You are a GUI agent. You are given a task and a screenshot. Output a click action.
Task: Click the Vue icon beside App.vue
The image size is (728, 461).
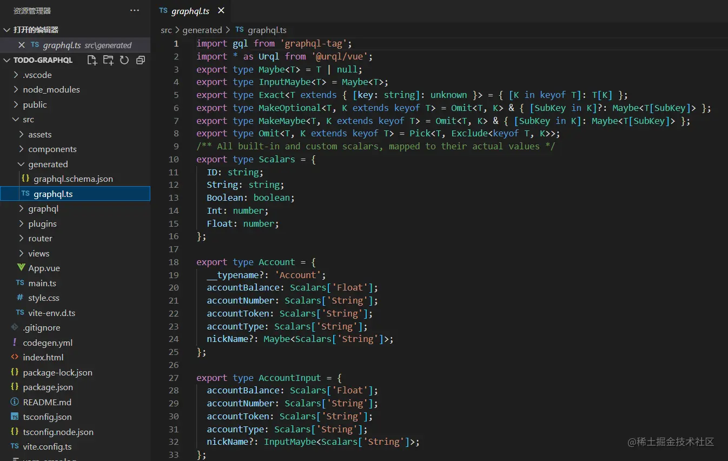21,268
